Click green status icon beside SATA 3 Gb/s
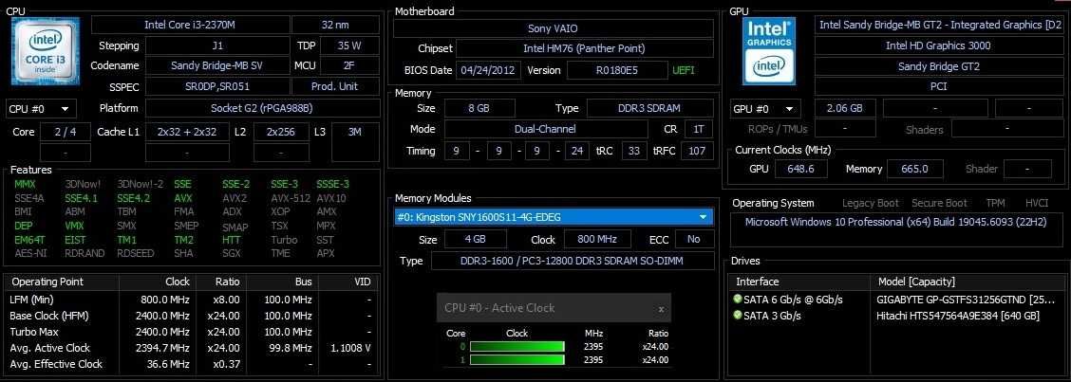The image size is (1071, 382). tap(737, 316)
